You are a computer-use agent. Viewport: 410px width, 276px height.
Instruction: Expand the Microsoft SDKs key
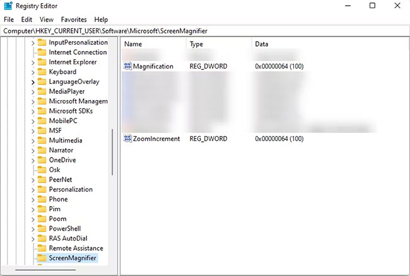[33, 112]
